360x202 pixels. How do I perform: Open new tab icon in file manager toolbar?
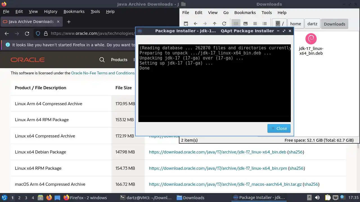(x=186, y=24)
